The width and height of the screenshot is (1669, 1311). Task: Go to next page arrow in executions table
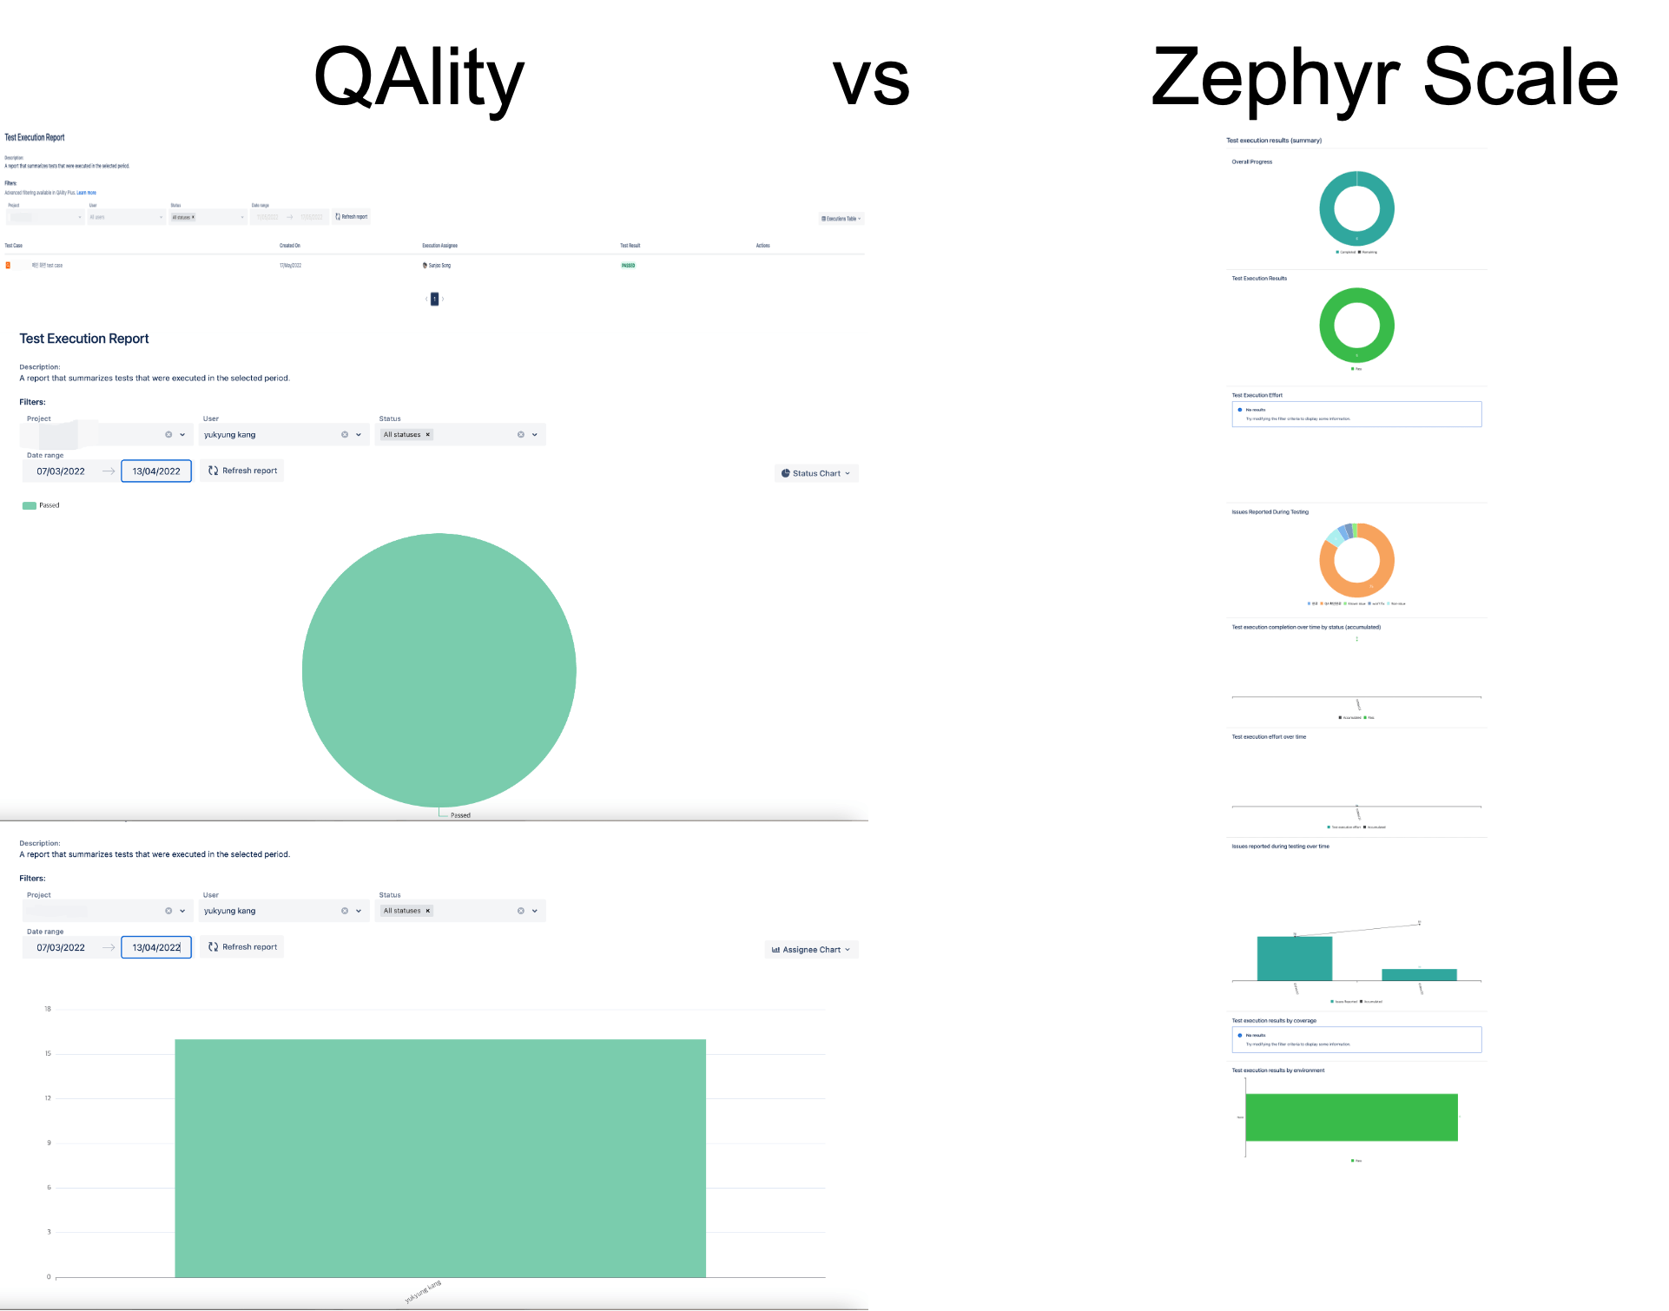(x=443, y=300)
